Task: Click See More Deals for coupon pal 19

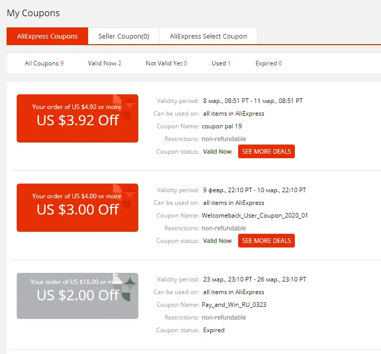Action: [x=266, y=151]
